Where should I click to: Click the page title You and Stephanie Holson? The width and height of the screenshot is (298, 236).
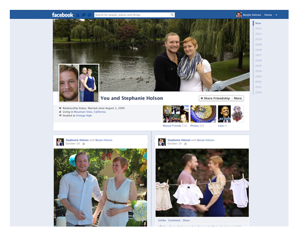coord(132,98)
